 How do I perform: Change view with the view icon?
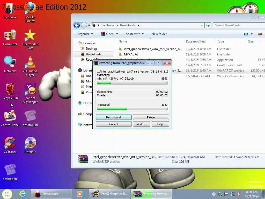pos(246,34)
